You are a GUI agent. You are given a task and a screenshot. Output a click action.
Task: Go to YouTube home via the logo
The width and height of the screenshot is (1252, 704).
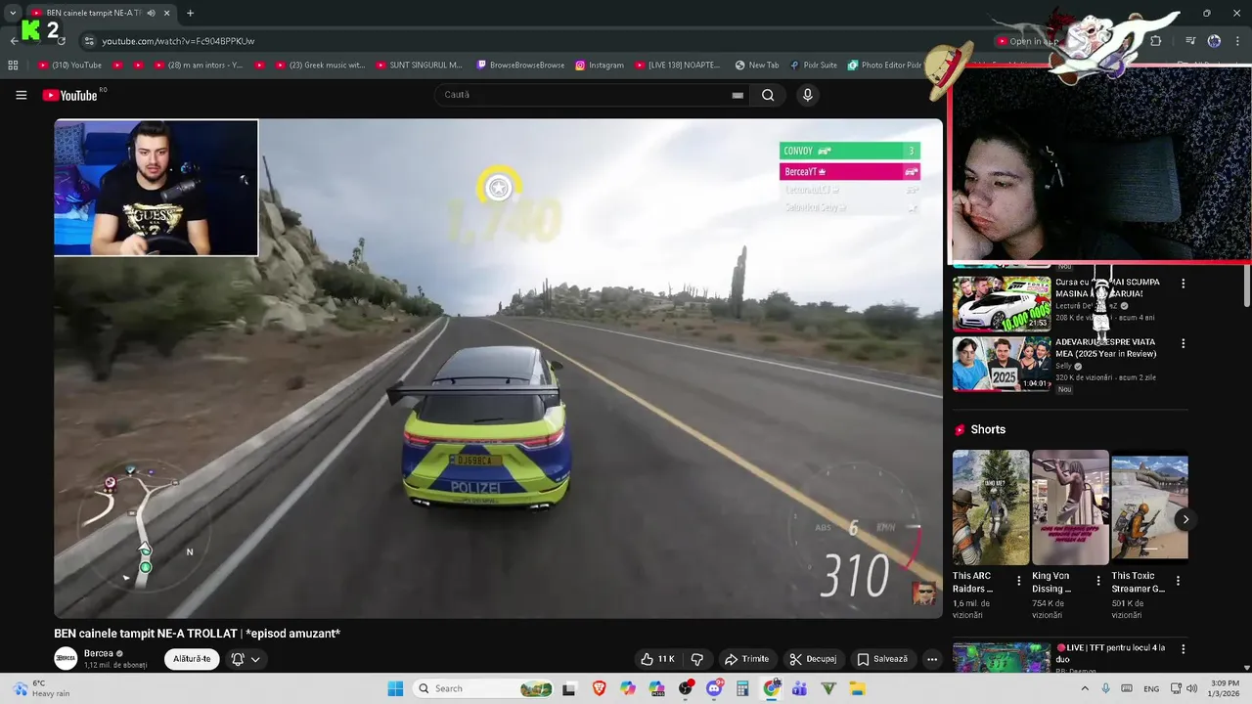point(70,95)
